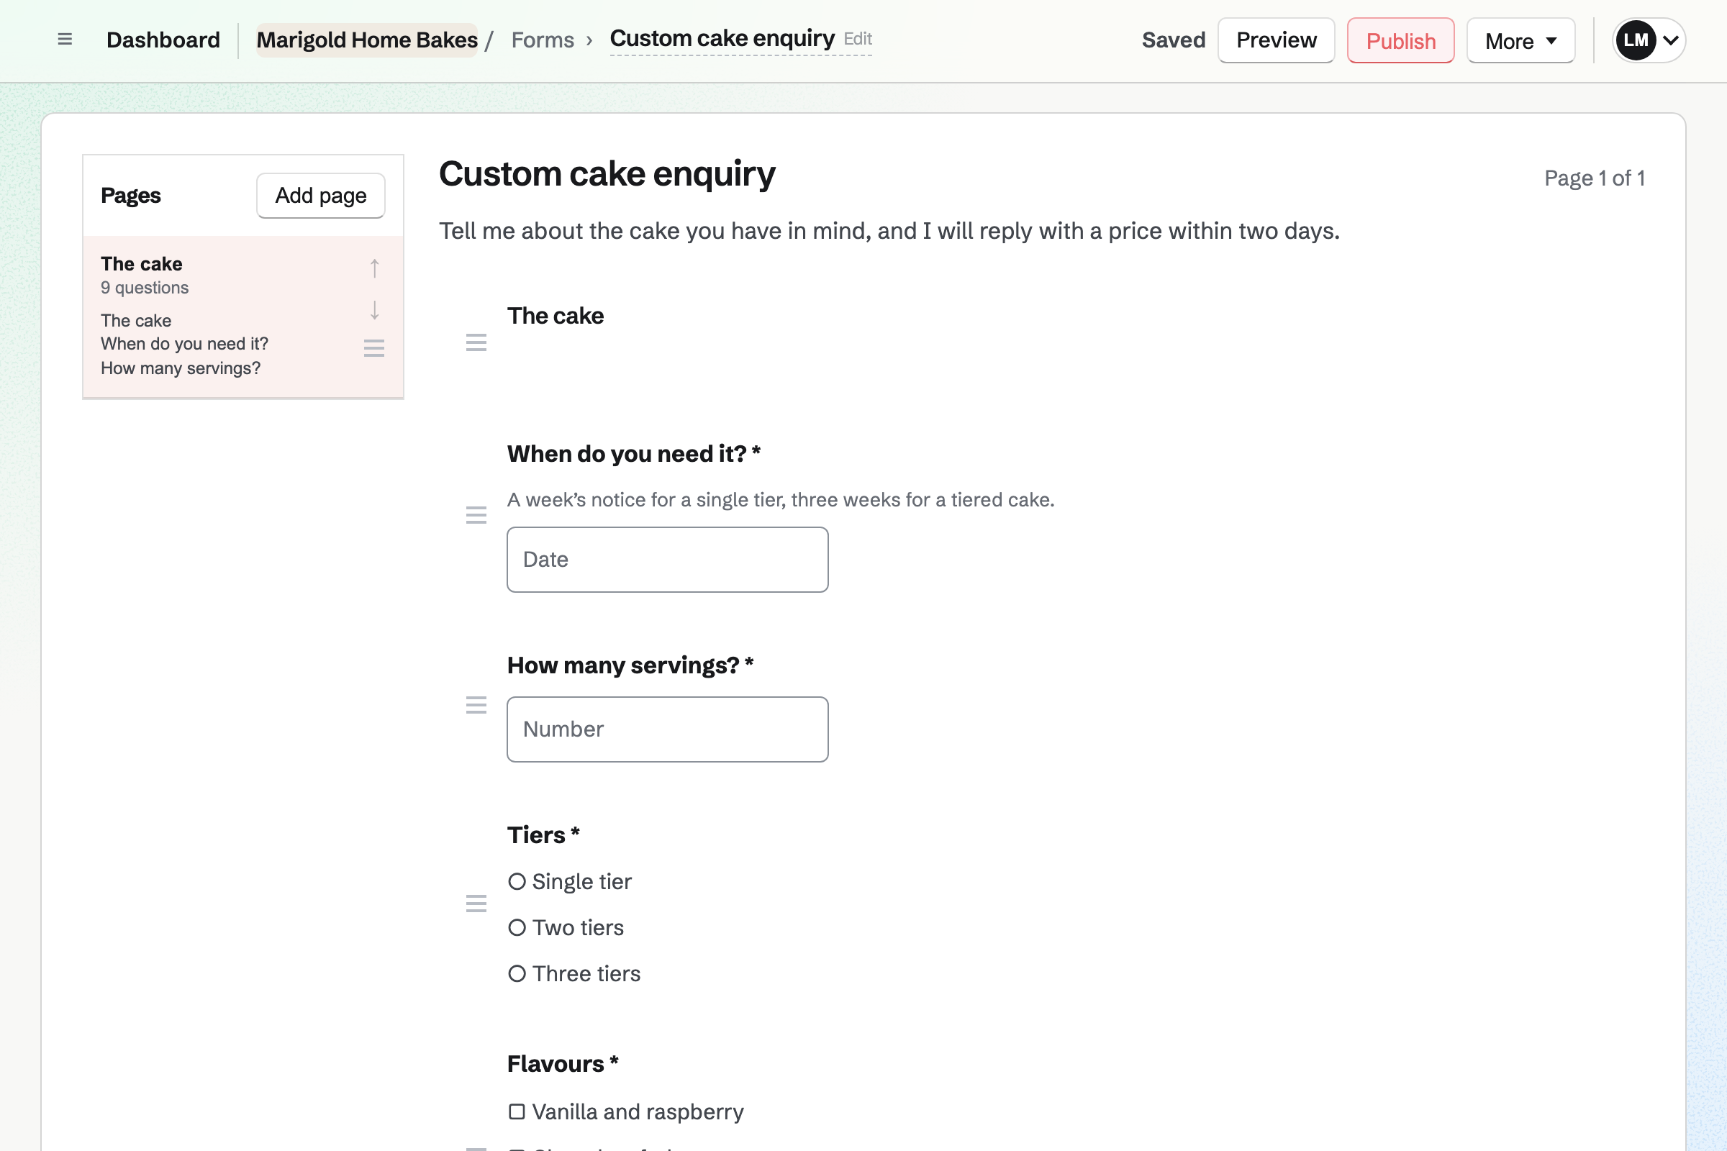
Task: Grab the drag handle beside the Tiers question
Action: [476, 904]
